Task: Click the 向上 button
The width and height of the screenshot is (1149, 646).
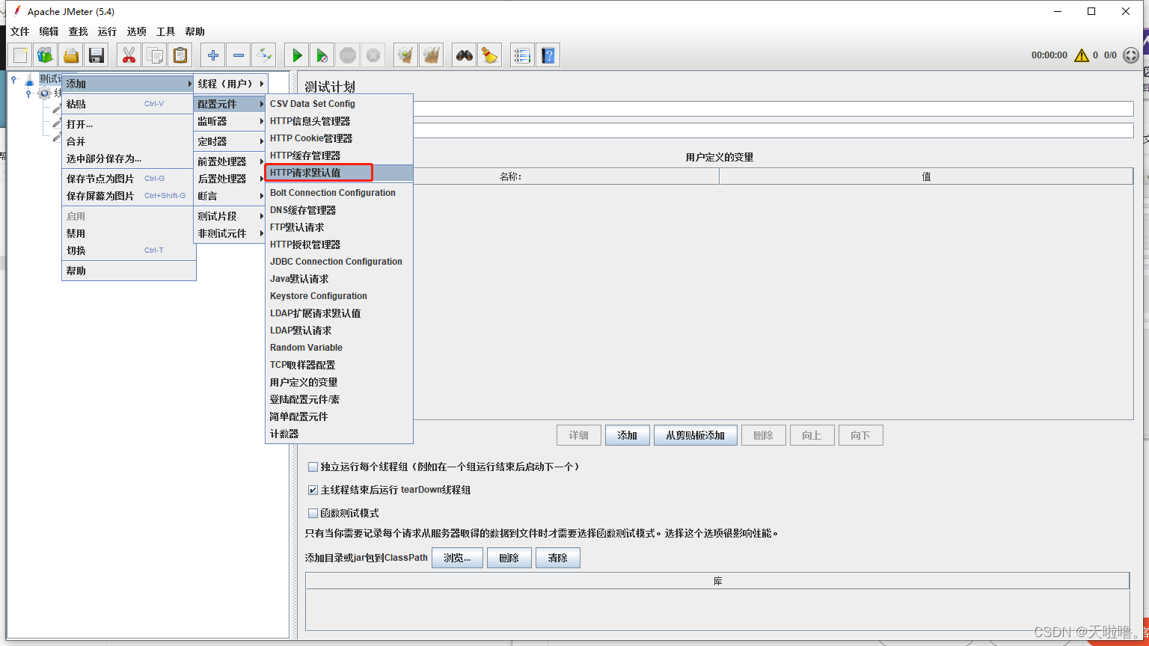Action: (x=812, y=435)
